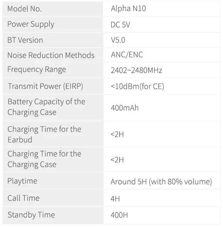Click "Charging Time for the Charging Case" label
Image resolution: width=223 pixels, height=227 pixels.
(x=44, y=159)
